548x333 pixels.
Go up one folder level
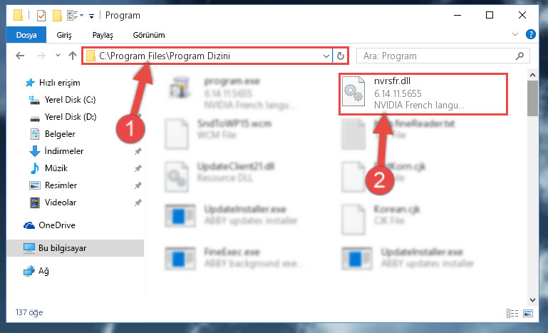coord(73,56)
